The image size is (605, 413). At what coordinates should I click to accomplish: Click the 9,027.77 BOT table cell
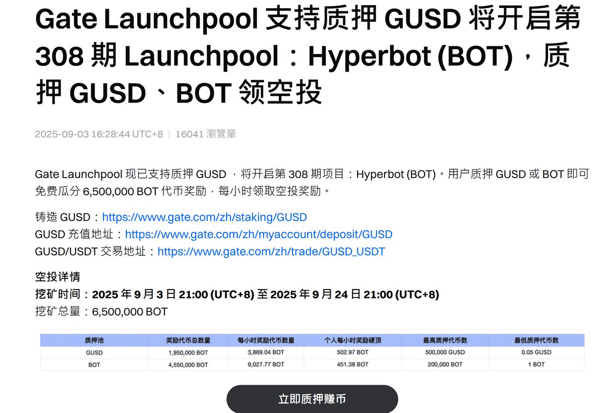(x=266, y=365)
